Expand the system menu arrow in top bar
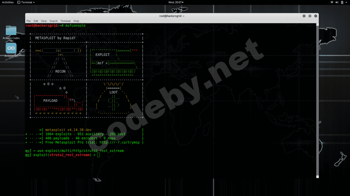350x196 pixels. [347, 2]
